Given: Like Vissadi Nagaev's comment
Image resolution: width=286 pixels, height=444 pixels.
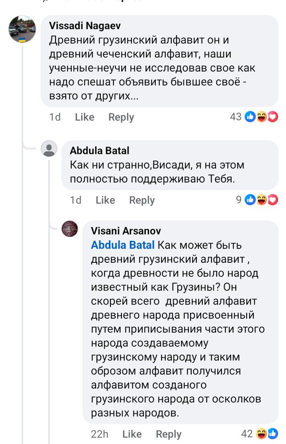Looking at the screenshot, I should (x=84, y=117).
